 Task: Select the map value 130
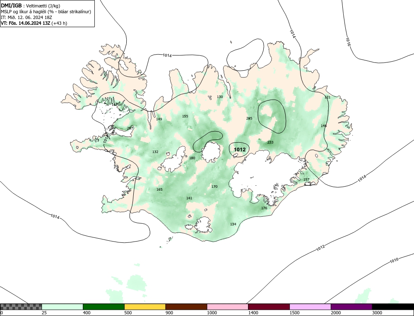click(220, 97)
